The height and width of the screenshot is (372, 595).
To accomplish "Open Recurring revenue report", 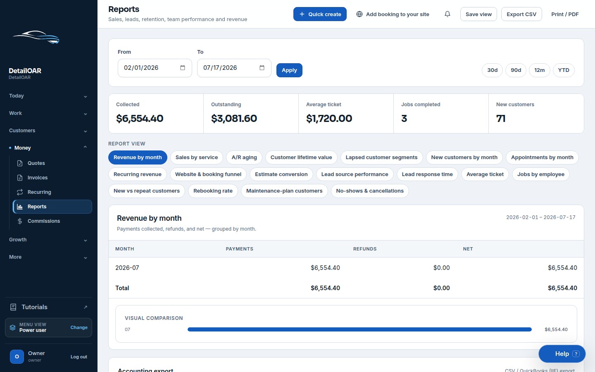I will [x=138, y=174].
